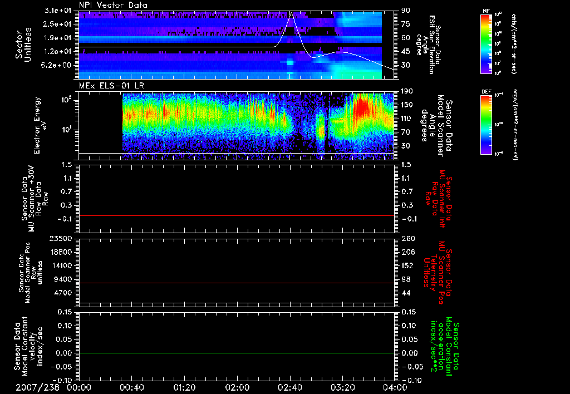Image resolution: width=570 pixels, height=394 pixels.
Task: Click the 260 telemetry tick value
Action: coord(407,238)
